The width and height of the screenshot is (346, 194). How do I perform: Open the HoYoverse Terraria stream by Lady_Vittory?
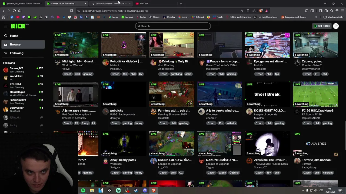coord(315,144)
